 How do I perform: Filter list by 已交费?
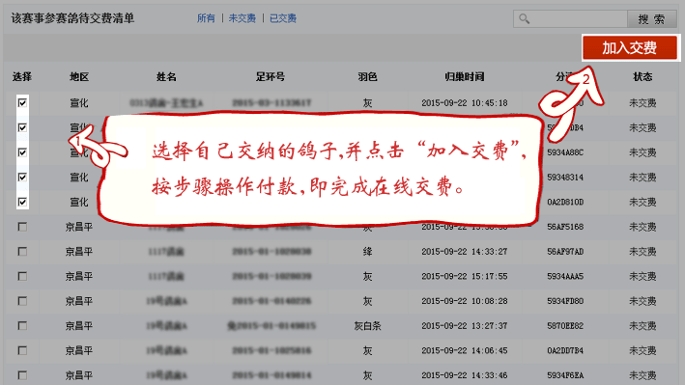[283, 18]
